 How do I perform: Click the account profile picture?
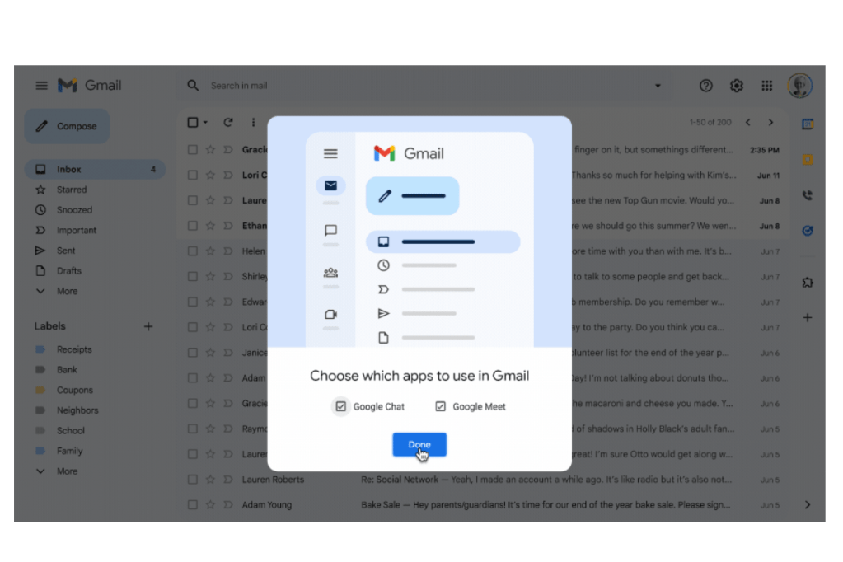coord(799,86)
